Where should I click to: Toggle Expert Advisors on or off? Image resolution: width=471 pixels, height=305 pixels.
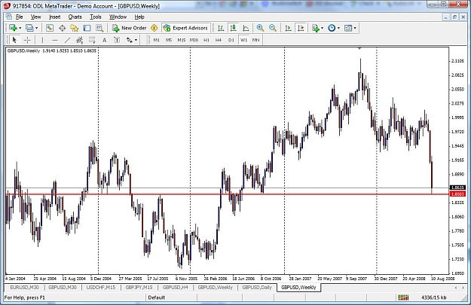185,28
